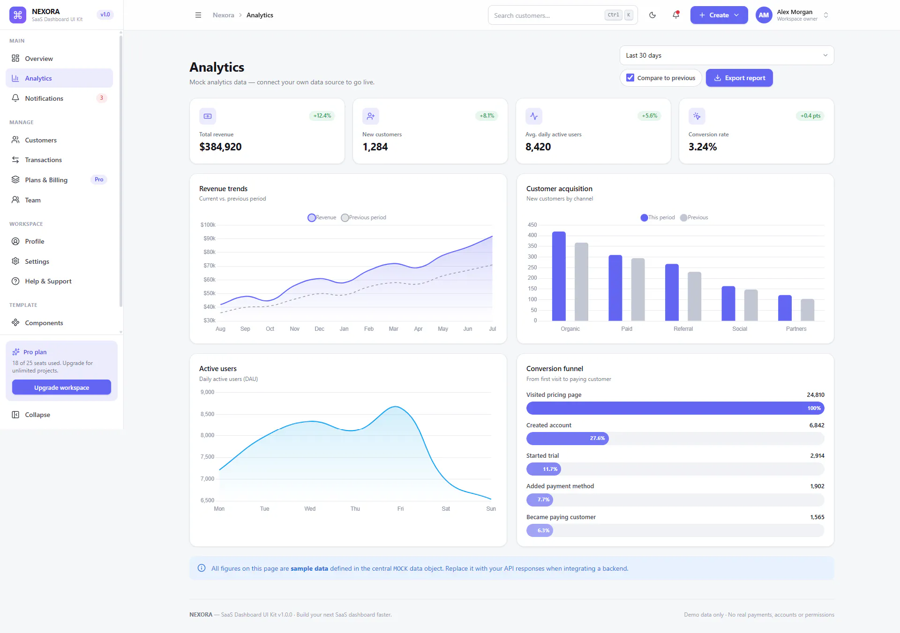The image size is (900, 633).
Task: Click the Visited pricing page 100% bar
Action: (675, 408)
